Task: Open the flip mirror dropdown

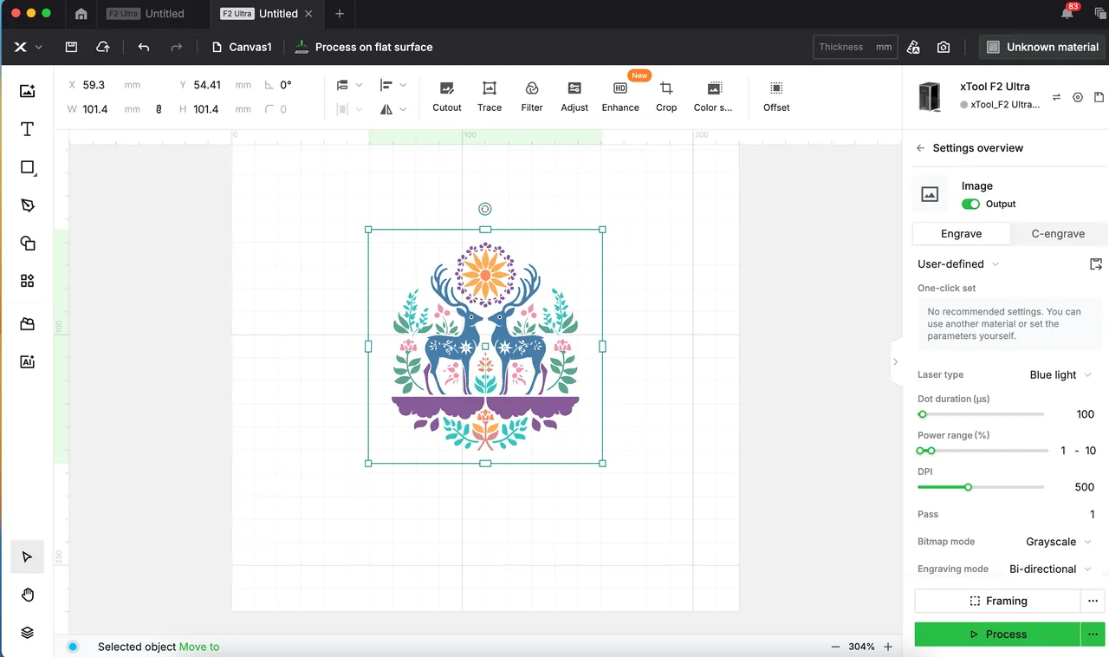Action: point(393,109)
